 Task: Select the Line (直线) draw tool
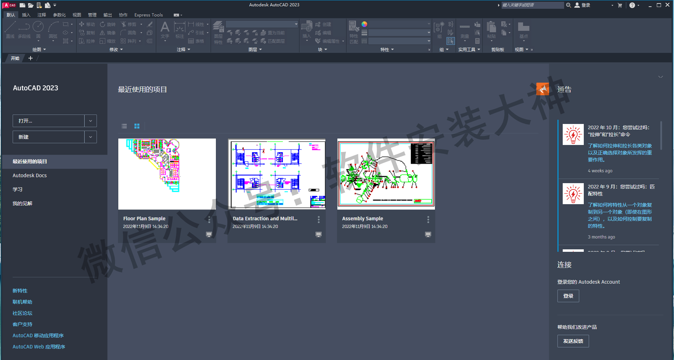pos(10,30)
